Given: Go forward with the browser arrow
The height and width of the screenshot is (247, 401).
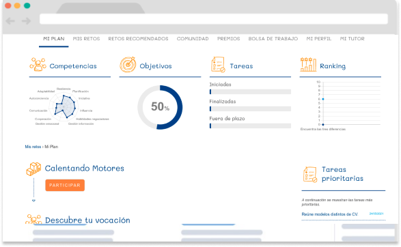Looking at the screenshot, I should point(26,21).
